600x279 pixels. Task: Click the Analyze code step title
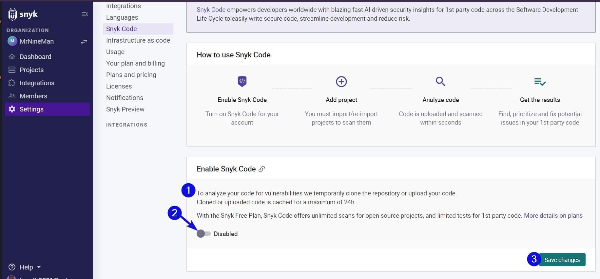click(441, 100)
